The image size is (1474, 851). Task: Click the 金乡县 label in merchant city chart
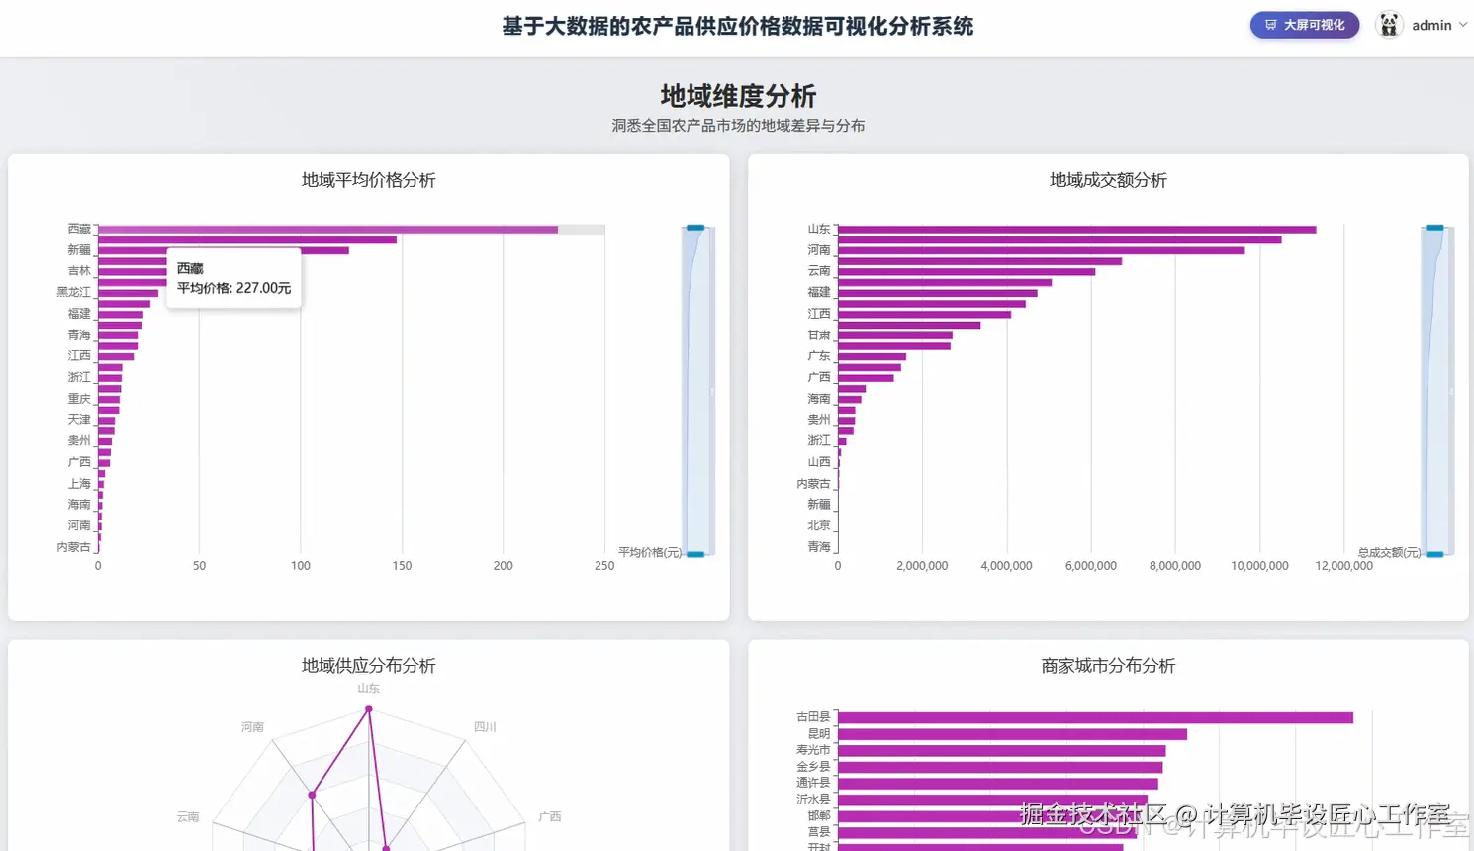click(813, 766)
